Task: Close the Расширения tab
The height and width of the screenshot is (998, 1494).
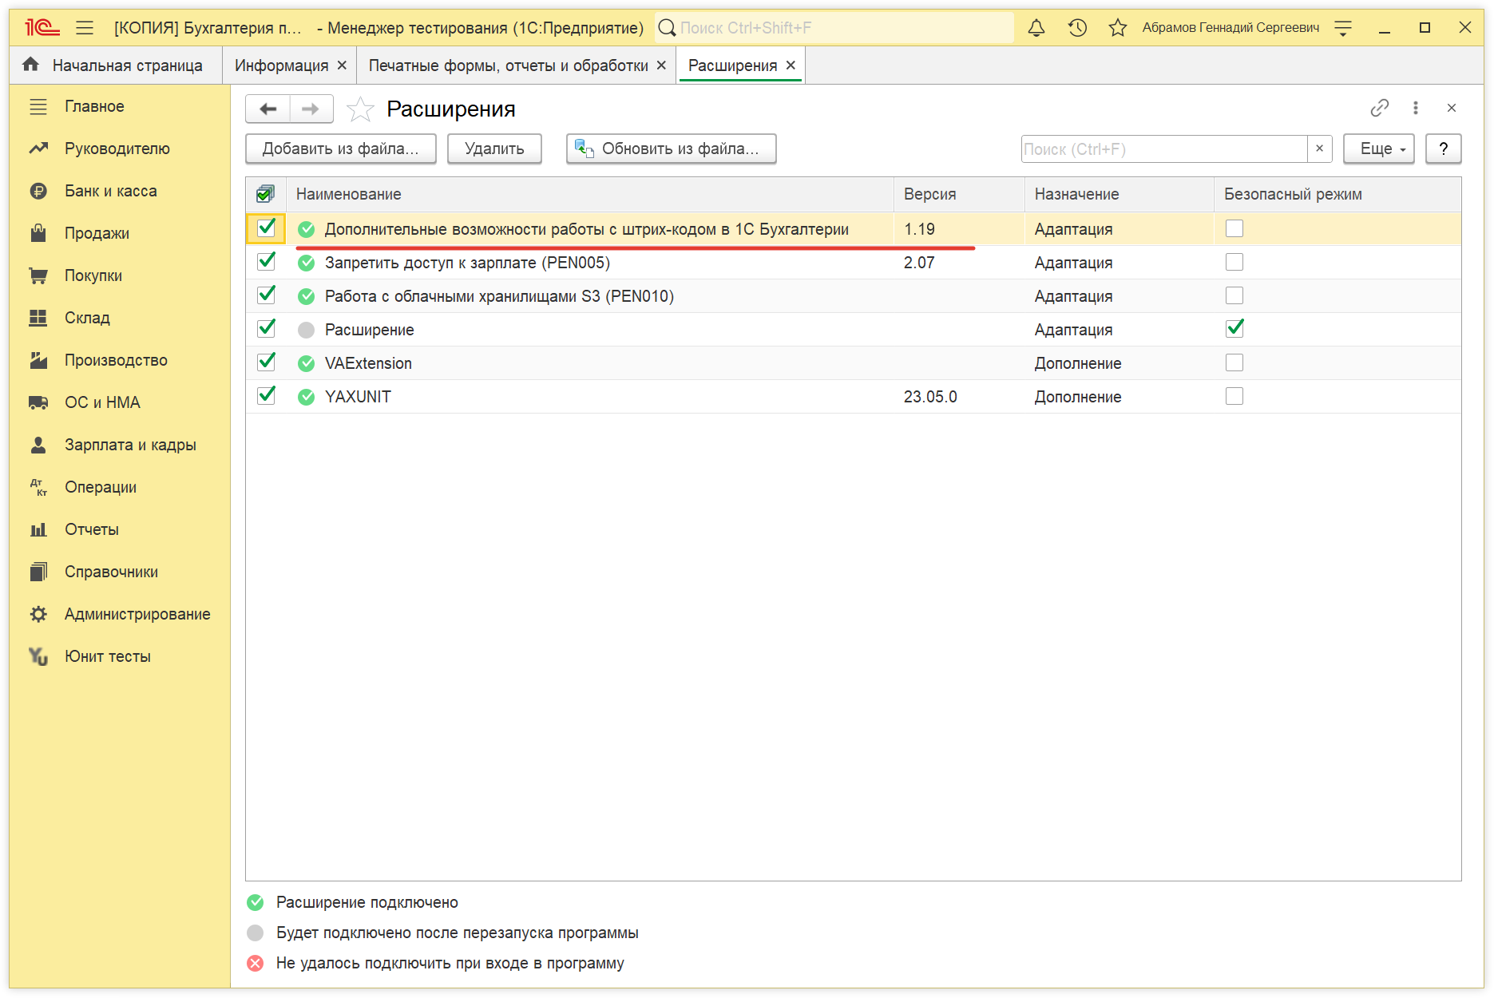Action: pos(791,65)
